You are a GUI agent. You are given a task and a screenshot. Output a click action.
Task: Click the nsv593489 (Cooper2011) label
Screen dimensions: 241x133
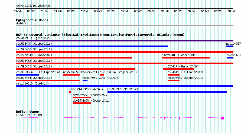[x=185, y=78]
